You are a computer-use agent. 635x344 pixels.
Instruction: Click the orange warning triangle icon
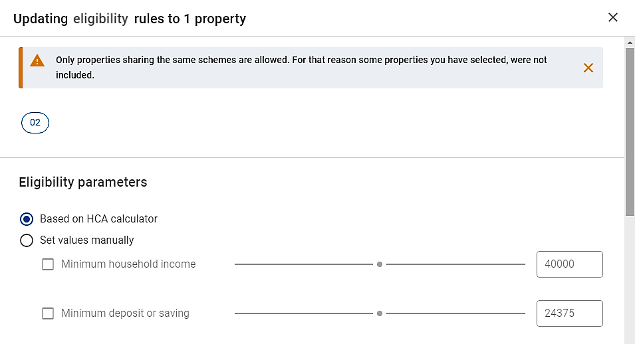37,60
